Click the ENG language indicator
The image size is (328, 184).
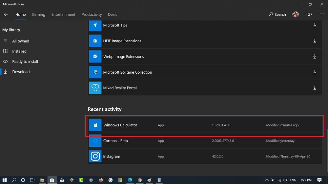point(293,180)
